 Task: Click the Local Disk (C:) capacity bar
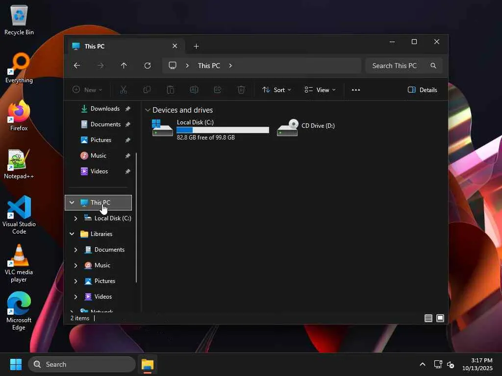(x=223, y=130)
